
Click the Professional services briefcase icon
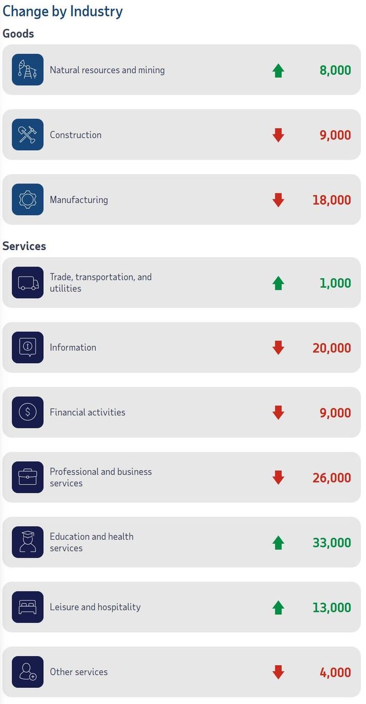point(28,477)
